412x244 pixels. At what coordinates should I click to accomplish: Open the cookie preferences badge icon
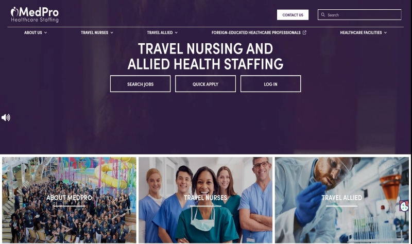[x=404, y=206]
